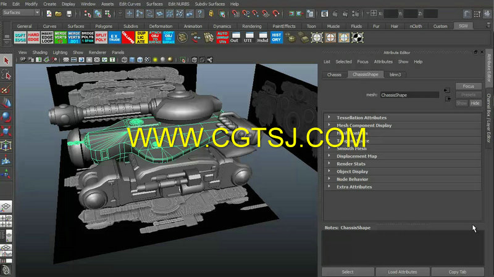
Task: Toggle the viewport grid icon
Action: [66, 60]
